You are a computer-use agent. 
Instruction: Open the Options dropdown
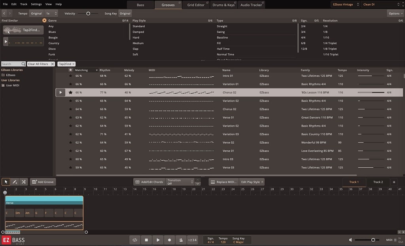tap(396, 13)
